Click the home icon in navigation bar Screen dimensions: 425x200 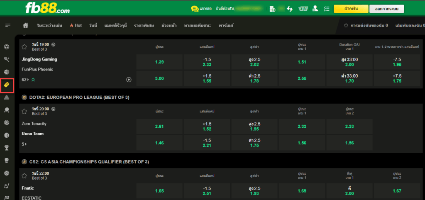pyautogui.click(x=25, y=25)
